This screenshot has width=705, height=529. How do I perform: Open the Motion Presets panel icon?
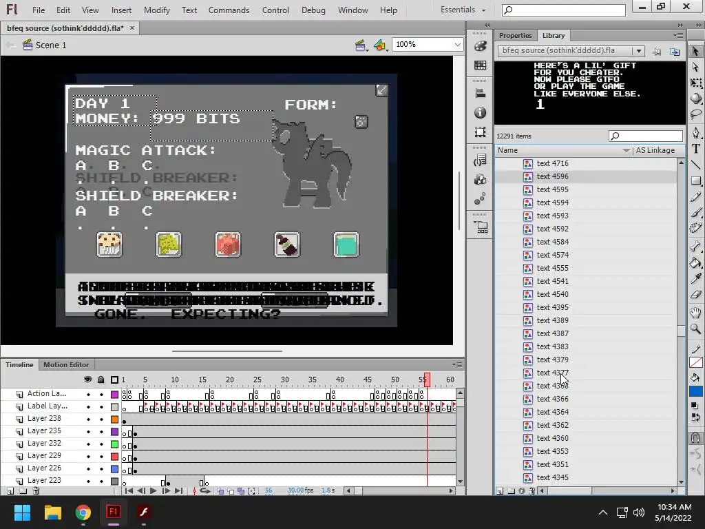(x=480, y=198)
